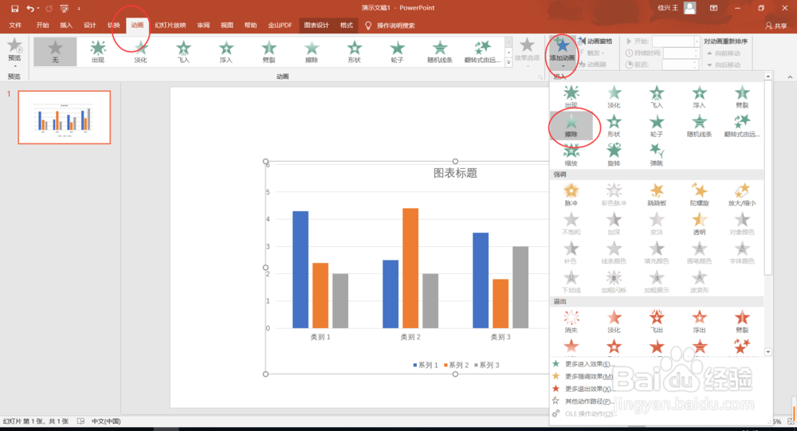Select the red 劈裂 exit effect
797x431 pixels.
pos(742,322)
